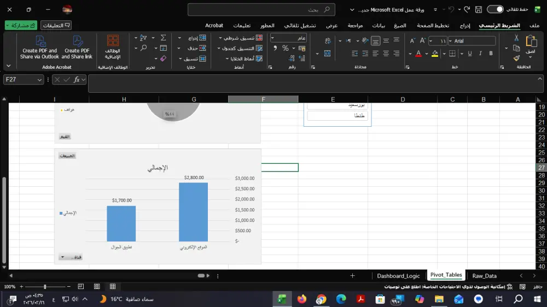Image resolution: width=547 pixels, height=307 pixels.
Task: Click Create PDF and Share via Outlook
Action: click(39, 47)
